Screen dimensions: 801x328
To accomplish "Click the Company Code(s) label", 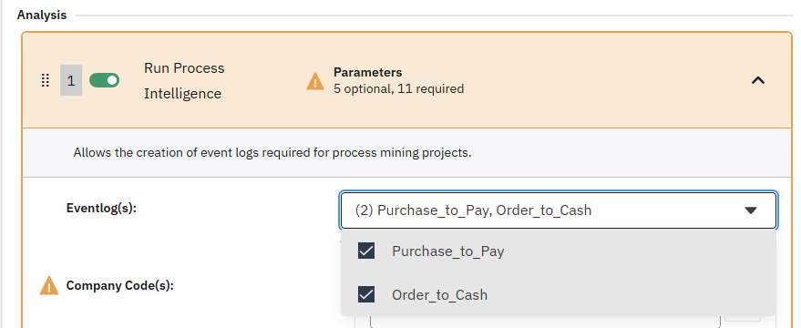I will click(x=120, y=285).
